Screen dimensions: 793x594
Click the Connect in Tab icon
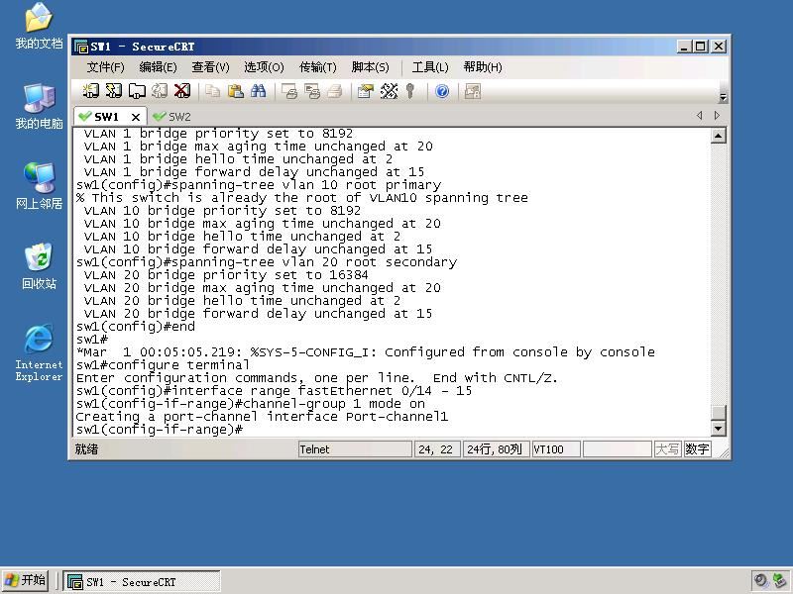(137, 91)
